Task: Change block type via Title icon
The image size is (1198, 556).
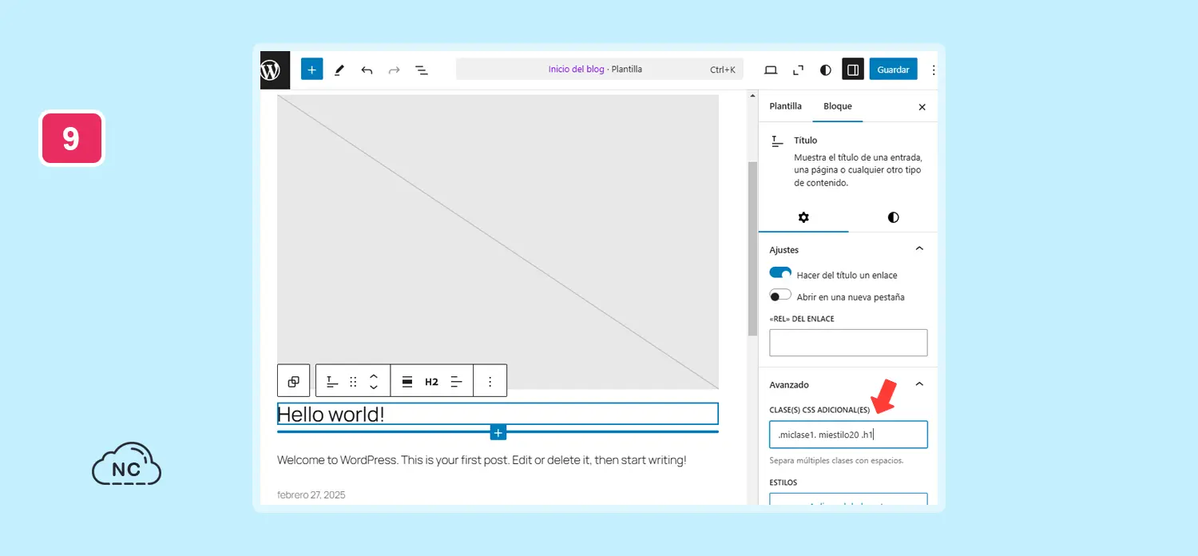Action: [332, 381]
